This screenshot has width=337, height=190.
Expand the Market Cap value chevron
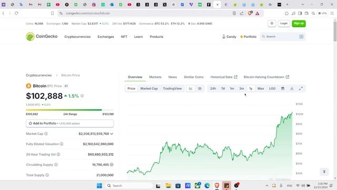(x=112, y=134)
